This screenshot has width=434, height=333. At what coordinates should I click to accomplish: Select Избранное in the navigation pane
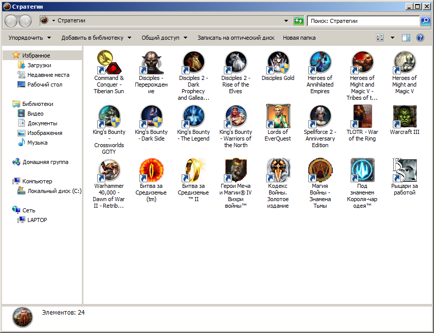click(36, 55)
